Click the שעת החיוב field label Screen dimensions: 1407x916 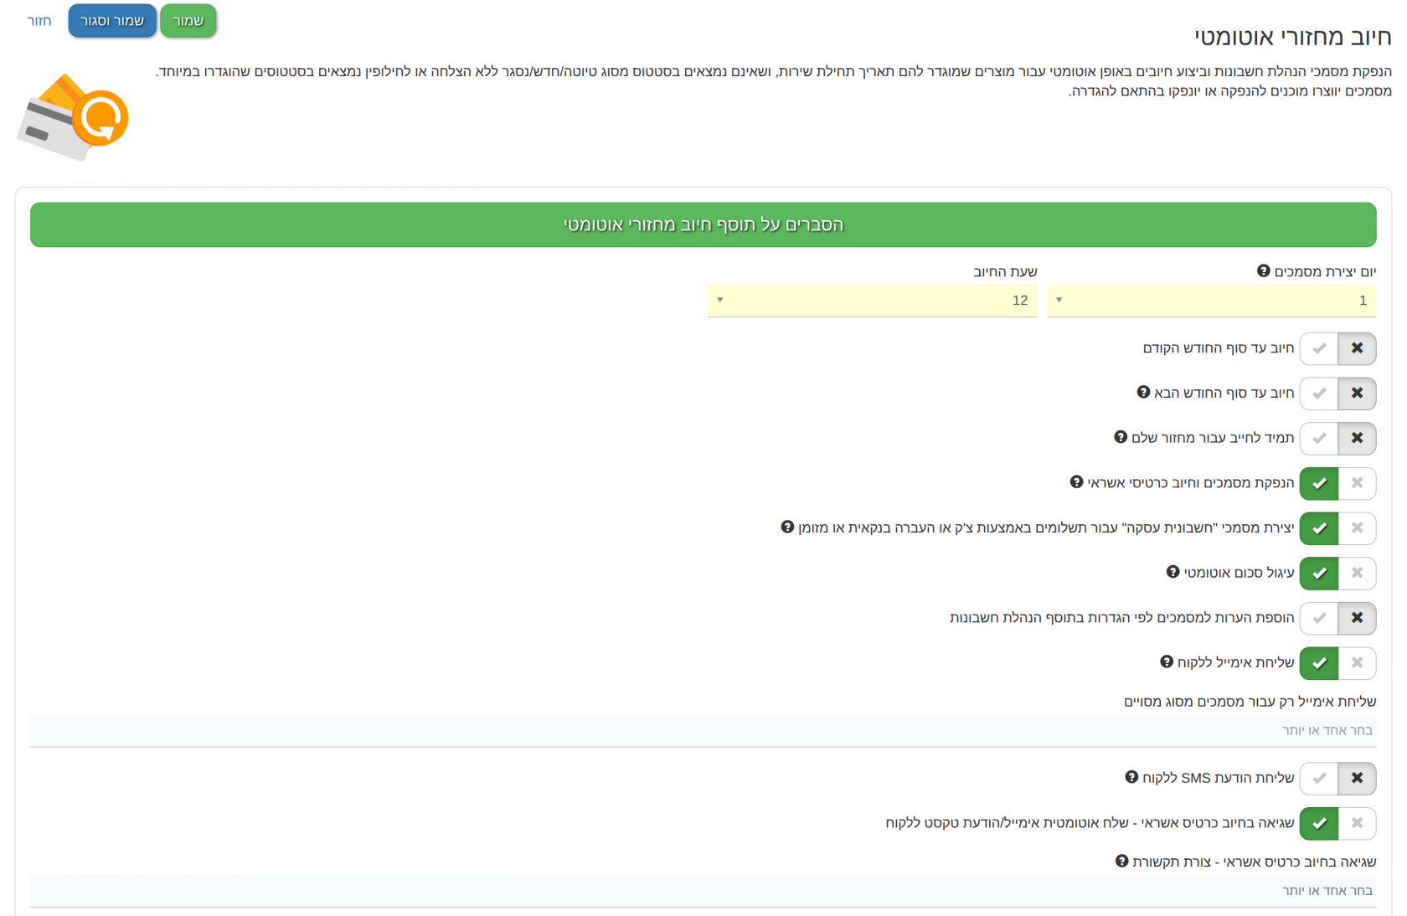tap(1005, 271)
